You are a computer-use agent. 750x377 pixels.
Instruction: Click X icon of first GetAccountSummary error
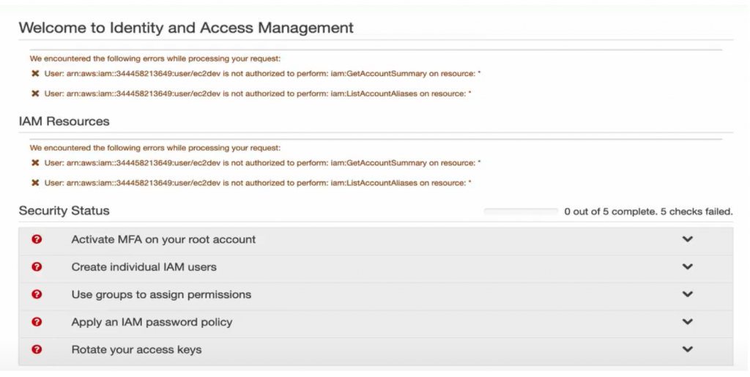pos(34,74)
